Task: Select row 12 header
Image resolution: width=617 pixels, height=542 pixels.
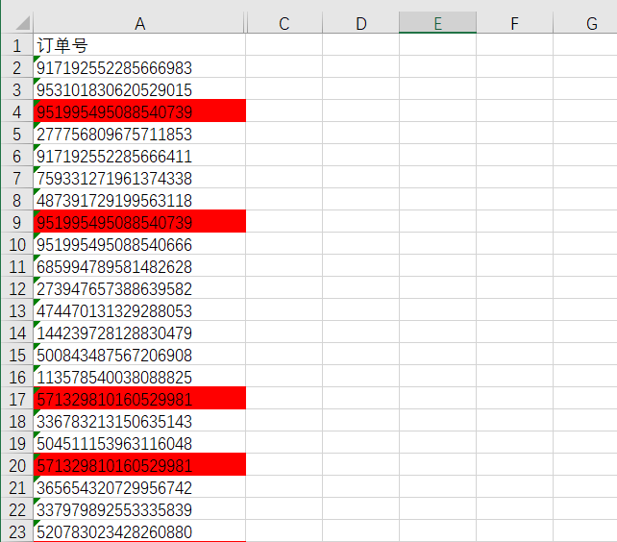Action: tap(17, 287)
